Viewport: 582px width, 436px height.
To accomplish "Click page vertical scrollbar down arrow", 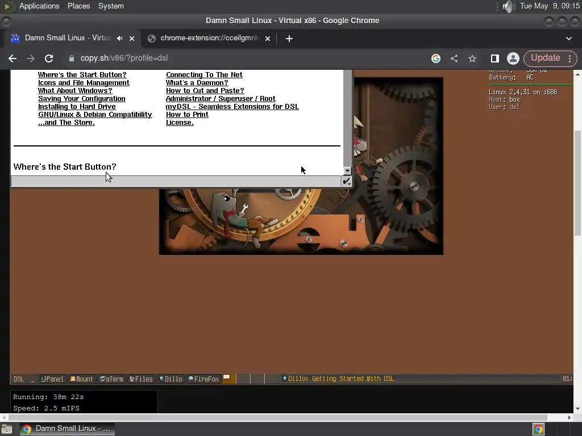I will coord(577,409).
